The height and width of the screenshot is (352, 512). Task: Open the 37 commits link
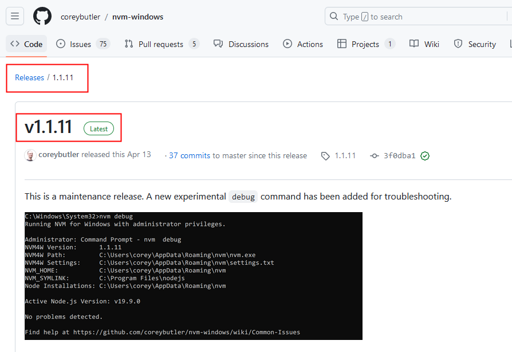click(190, 155)
